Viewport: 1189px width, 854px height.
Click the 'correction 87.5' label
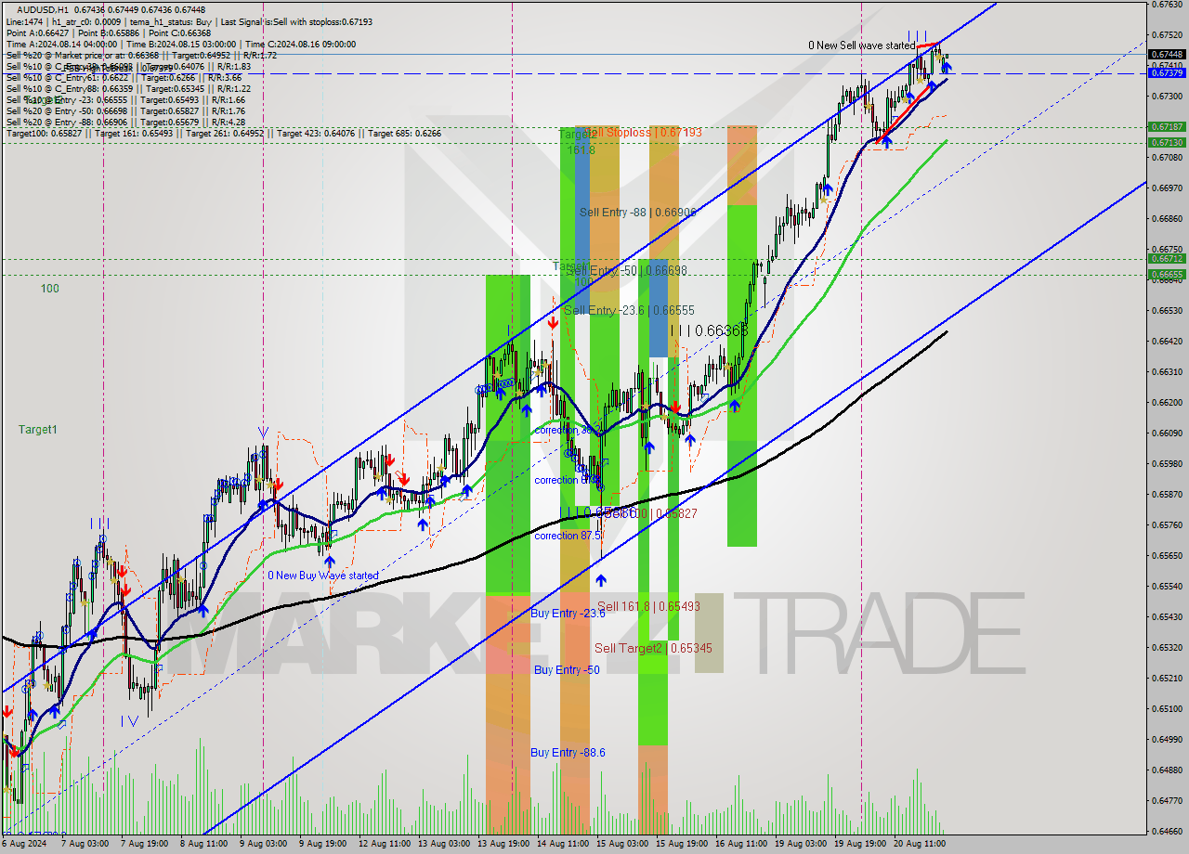pyautogui.click(x=568, y=536)
